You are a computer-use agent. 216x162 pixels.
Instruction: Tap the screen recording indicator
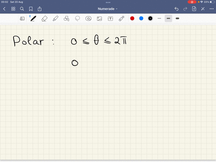(x=192, y=2)
